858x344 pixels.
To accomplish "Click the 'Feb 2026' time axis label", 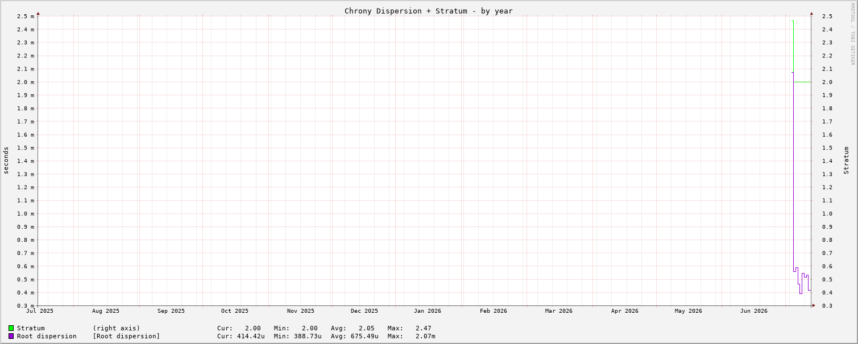I will pos(494,311).
